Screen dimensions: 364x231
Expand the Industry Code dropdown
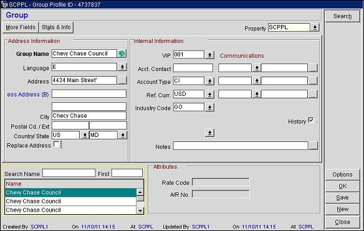[209, 107]
